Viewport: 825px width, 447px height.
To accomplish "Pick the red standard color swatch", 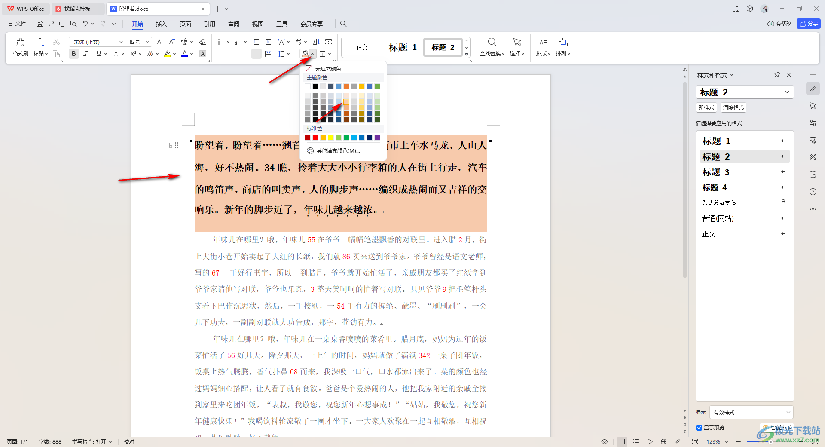I will point(315,138).
